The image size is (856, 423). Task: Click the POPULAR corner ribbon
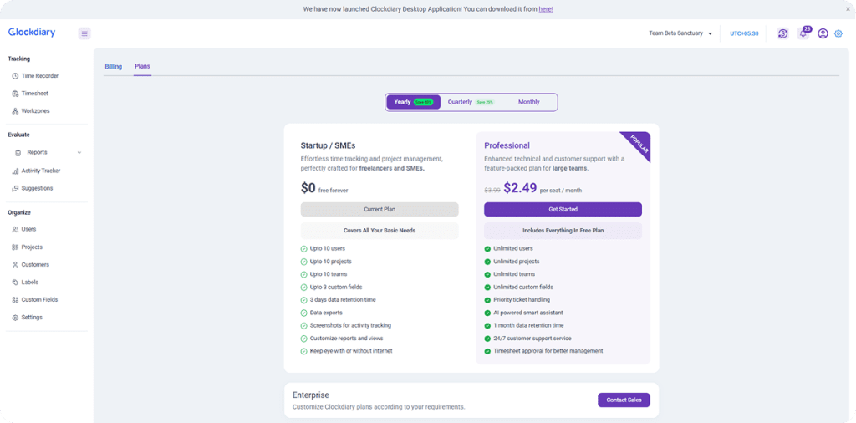639,143
